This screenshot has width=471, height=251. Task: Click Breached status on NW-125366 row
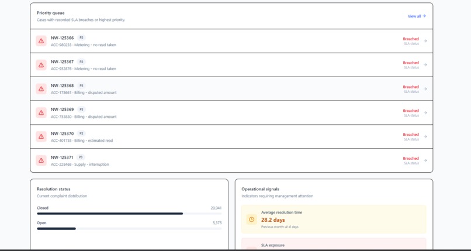pyautogui.click(x=411, y=39)
